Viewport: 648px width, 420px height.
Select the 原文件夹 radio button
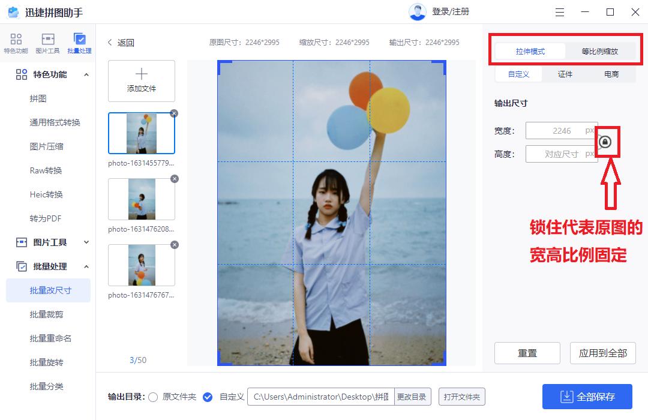point(153,397)
